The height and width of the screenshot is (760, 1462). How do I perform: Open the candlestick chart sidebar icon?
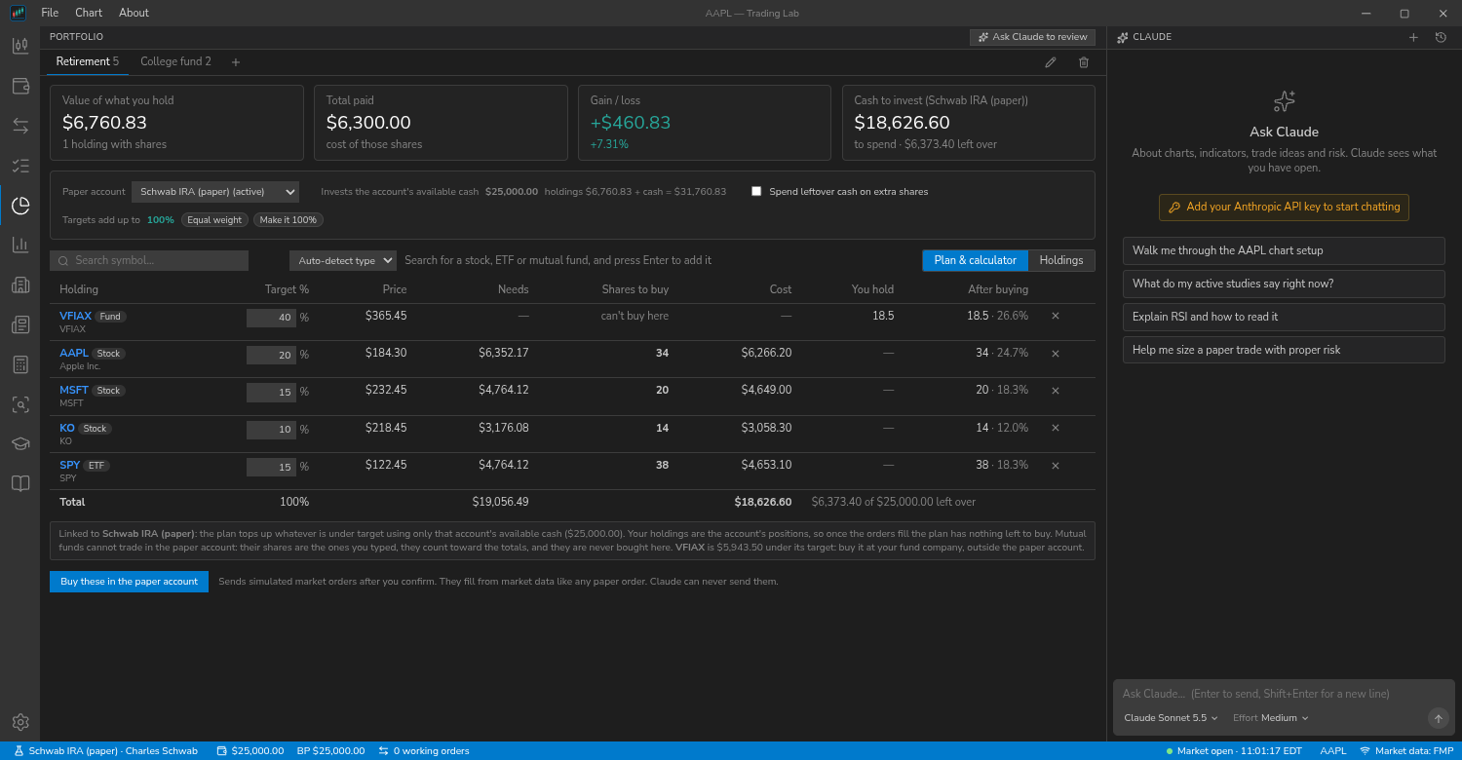pos(20,46)
